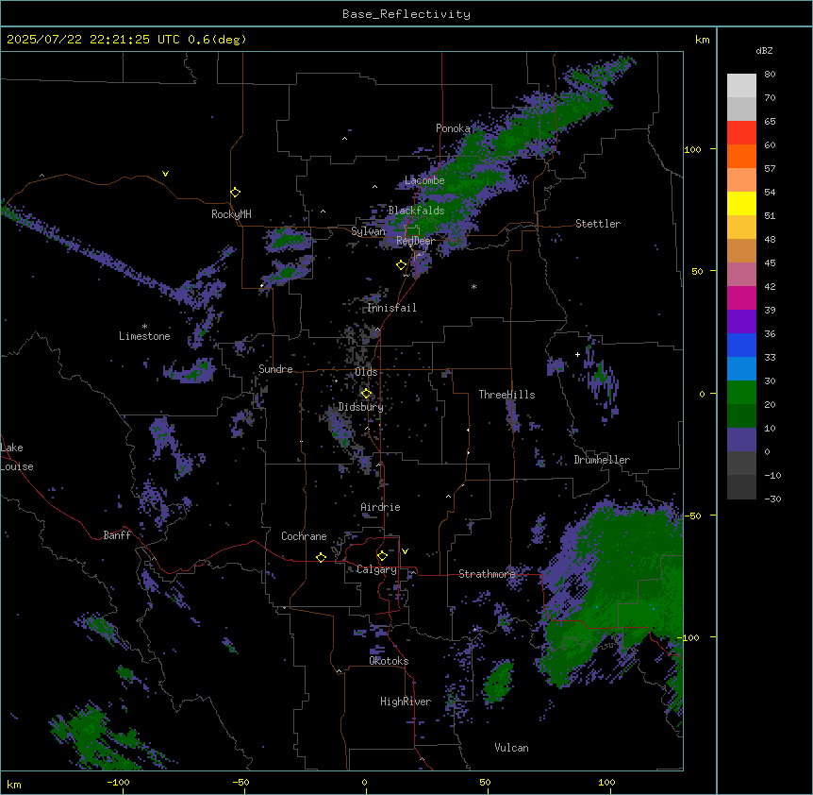The width and height of the screenshot is (813, 795).
Task: Click the Sylvan city label
Action: [x=368, y=231]
